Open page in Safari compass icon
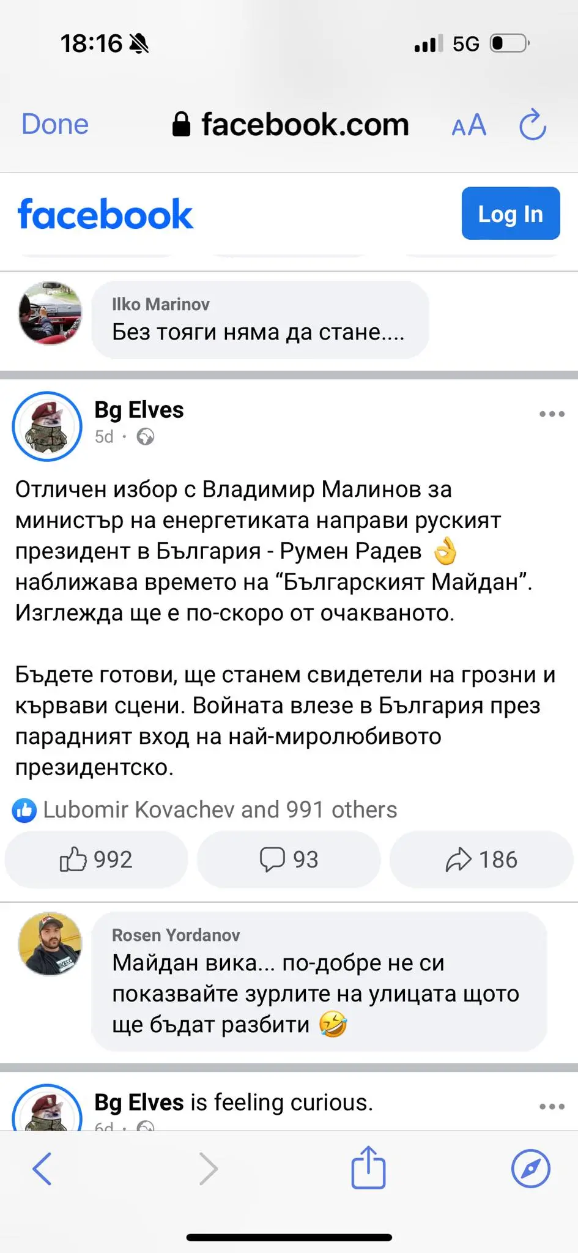578x1253 pixels. coord(530,1169)
